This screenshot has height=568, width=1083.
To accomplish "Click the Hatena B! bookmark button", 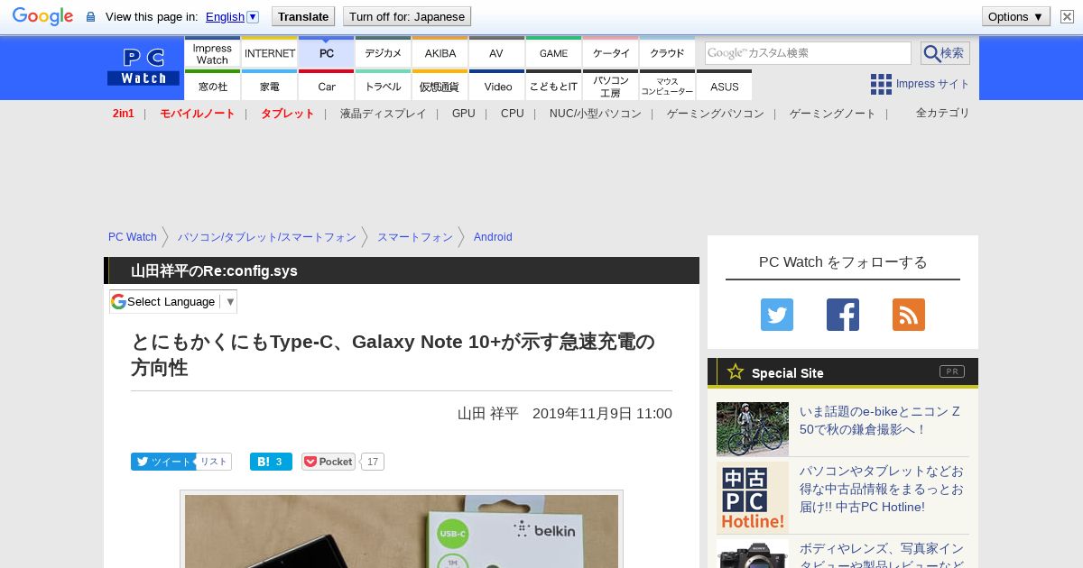I will pyautogui.click(x=271, y=462).
